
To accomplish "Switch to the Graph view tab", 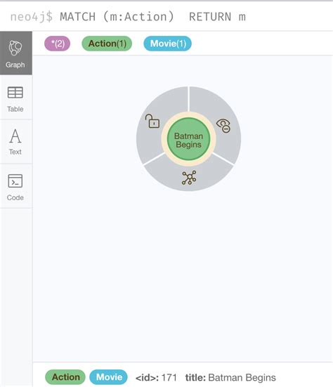I will tap(15, 53).
